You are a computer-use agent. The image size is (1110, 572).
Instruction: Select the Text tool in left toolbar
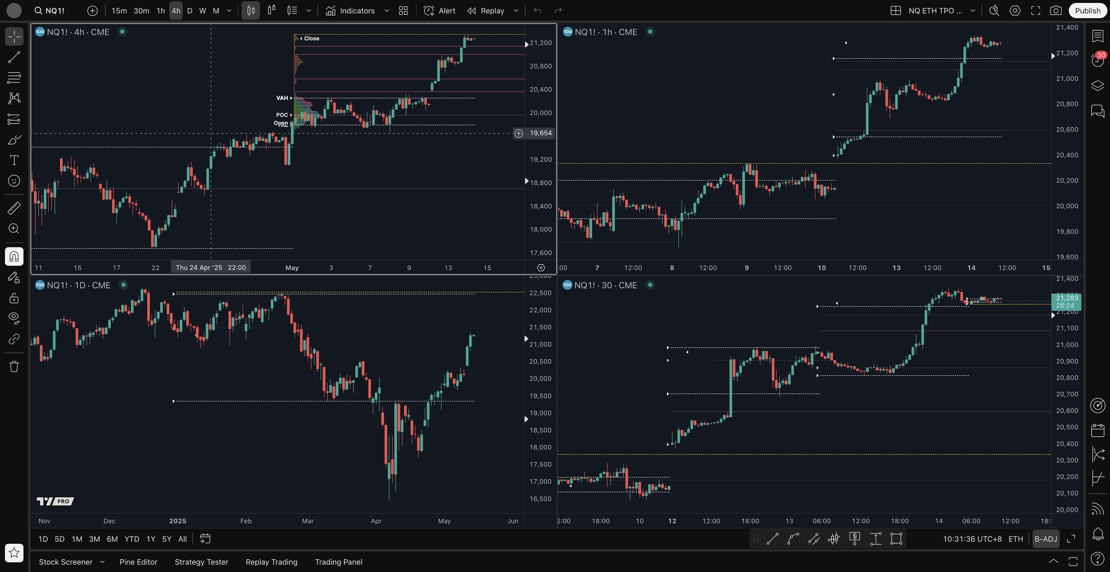[x=14, y=160]
